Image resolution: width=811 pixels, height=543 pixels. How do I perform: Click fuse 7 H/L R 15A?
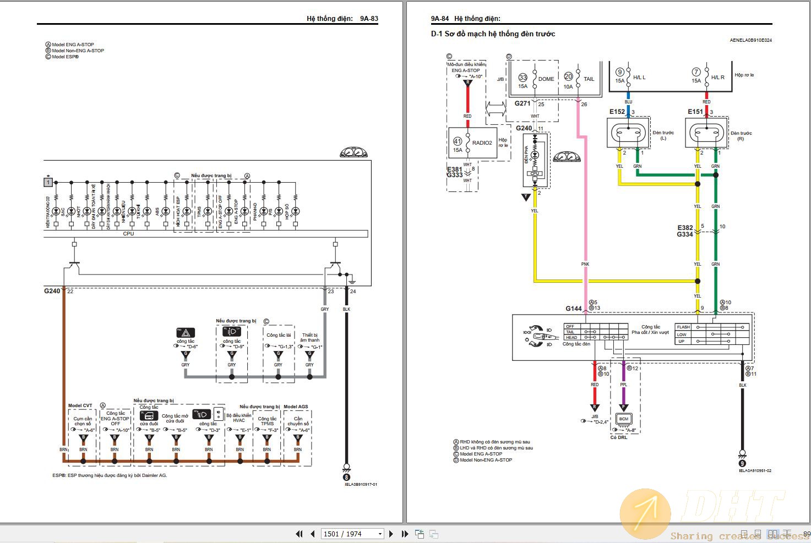pos(707,76)
